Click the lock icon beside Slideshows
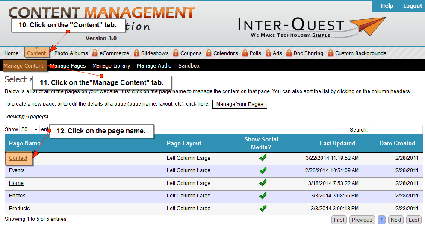This screenshot has width=425, height=238. [136, 53]
